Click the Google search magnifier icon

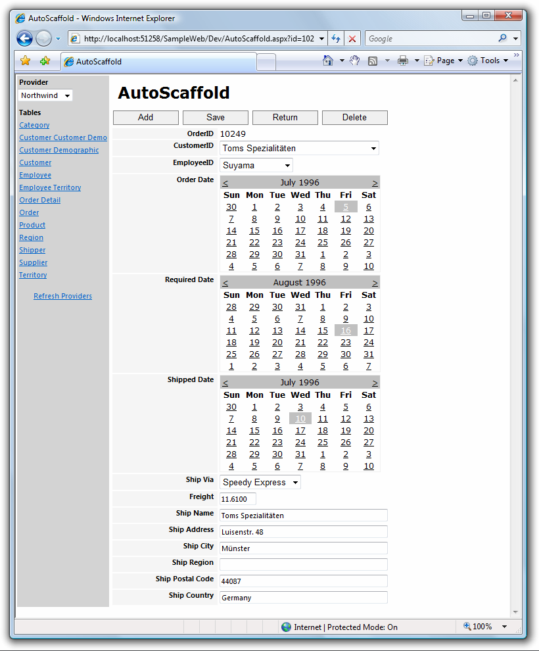502,38
